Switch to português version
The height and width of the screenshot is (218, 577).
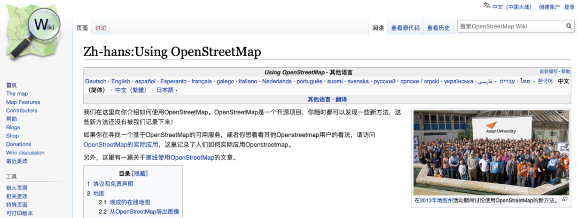[309, 81]
